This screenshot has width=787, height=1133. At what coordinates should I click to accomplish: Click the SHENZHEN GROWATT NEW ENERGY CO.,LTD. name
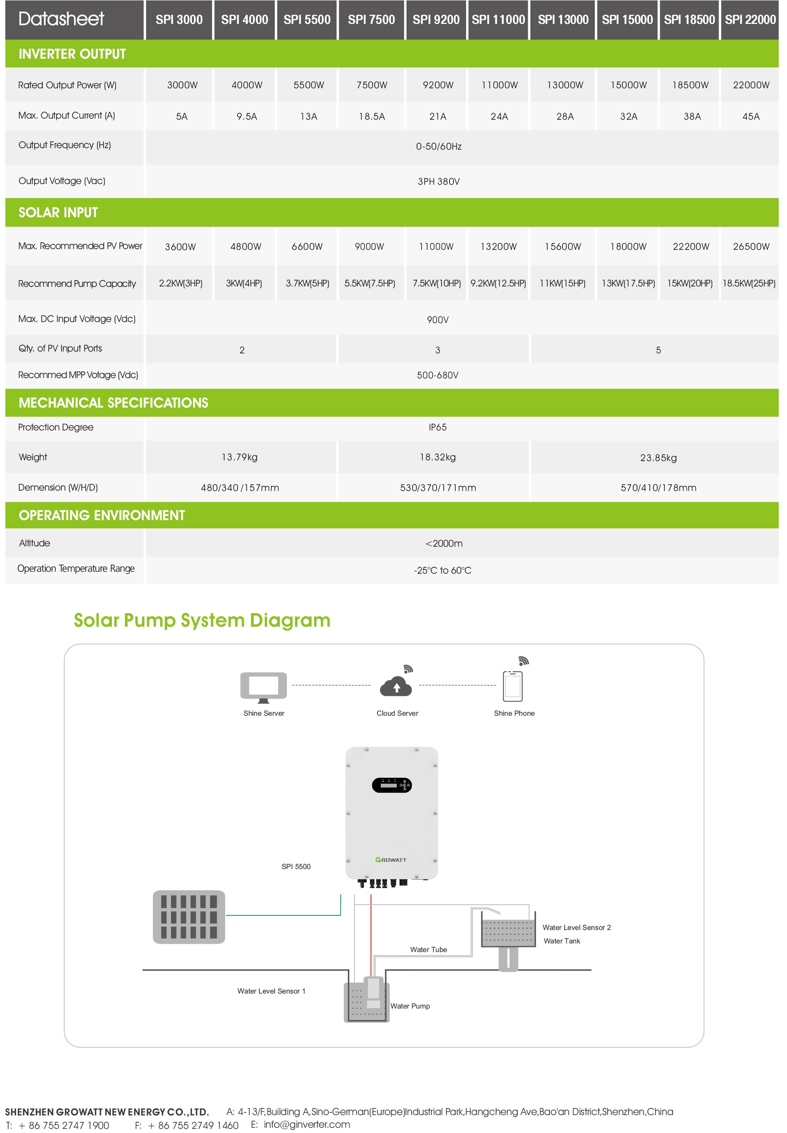click(x=107, y=1112)
